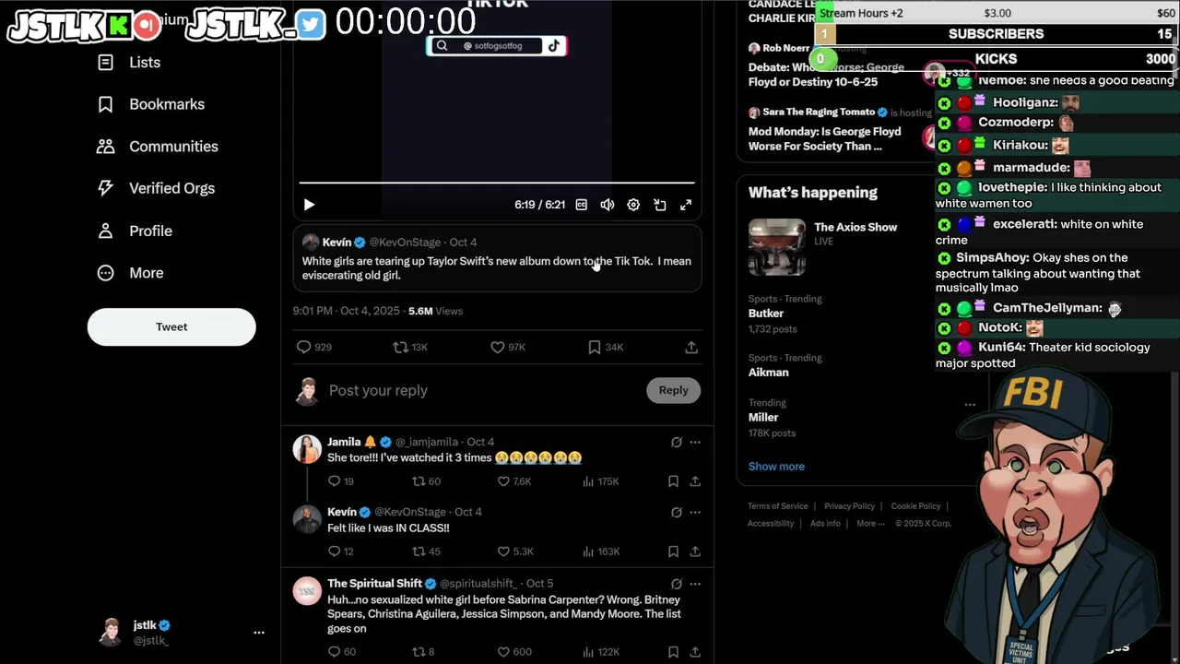Open The Axios Show live thumbnail
This screenshot has height=664, width=1180.
click(776, 247)
